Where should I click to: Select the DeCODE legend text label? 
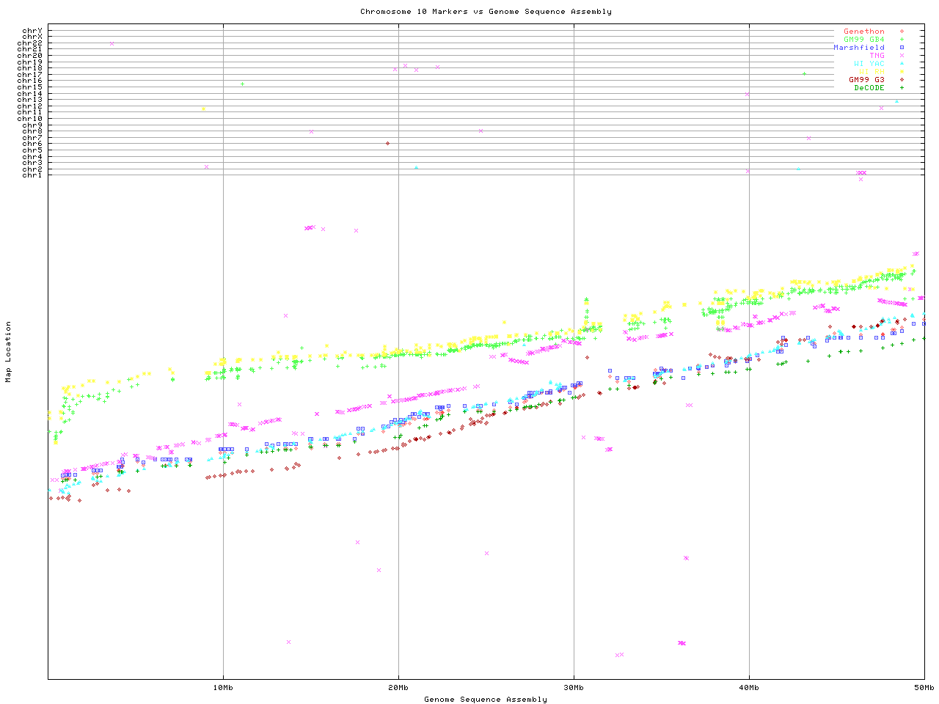pyautogui.click(x=869, y=88)
